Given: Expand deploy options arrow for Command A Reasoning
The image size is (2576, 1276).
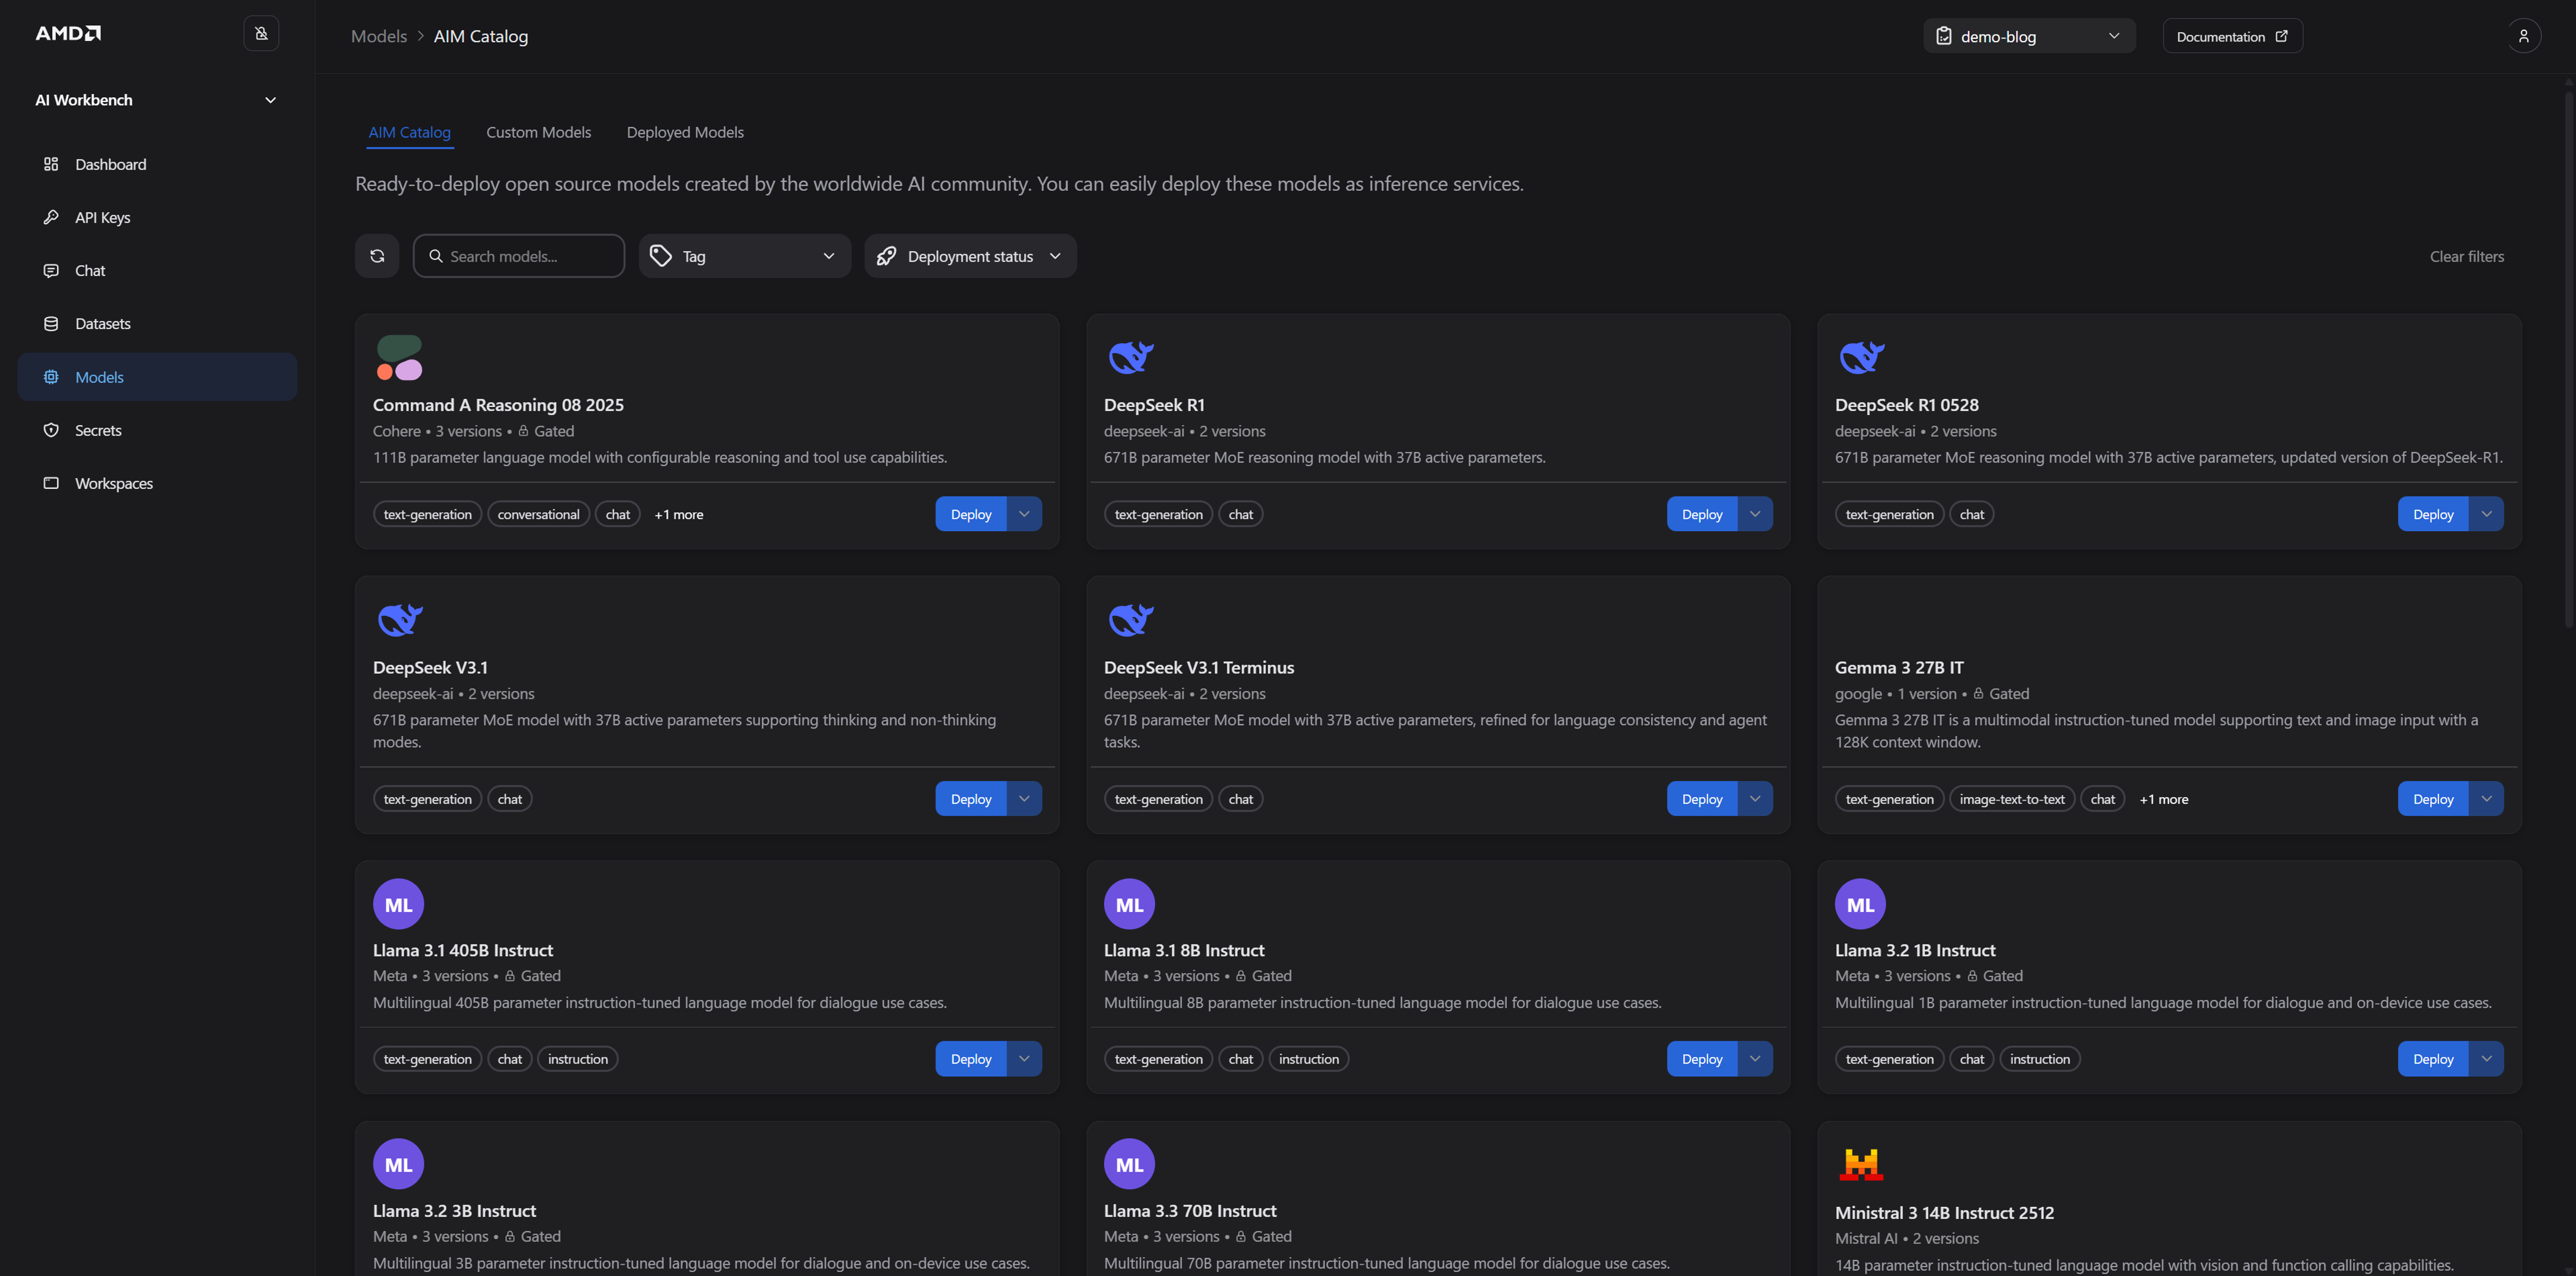Looking at the screenshot, I should coord(1024,514).
